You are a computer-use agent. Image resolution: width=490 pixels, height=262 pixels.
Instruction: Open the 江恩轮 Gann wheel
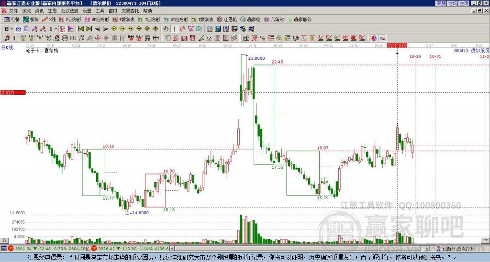click(x=227, y=19)
